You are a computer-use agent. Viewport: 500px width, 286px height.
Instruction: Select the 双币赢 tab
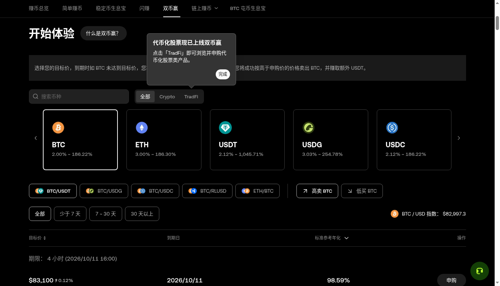[x=171, y=8]
